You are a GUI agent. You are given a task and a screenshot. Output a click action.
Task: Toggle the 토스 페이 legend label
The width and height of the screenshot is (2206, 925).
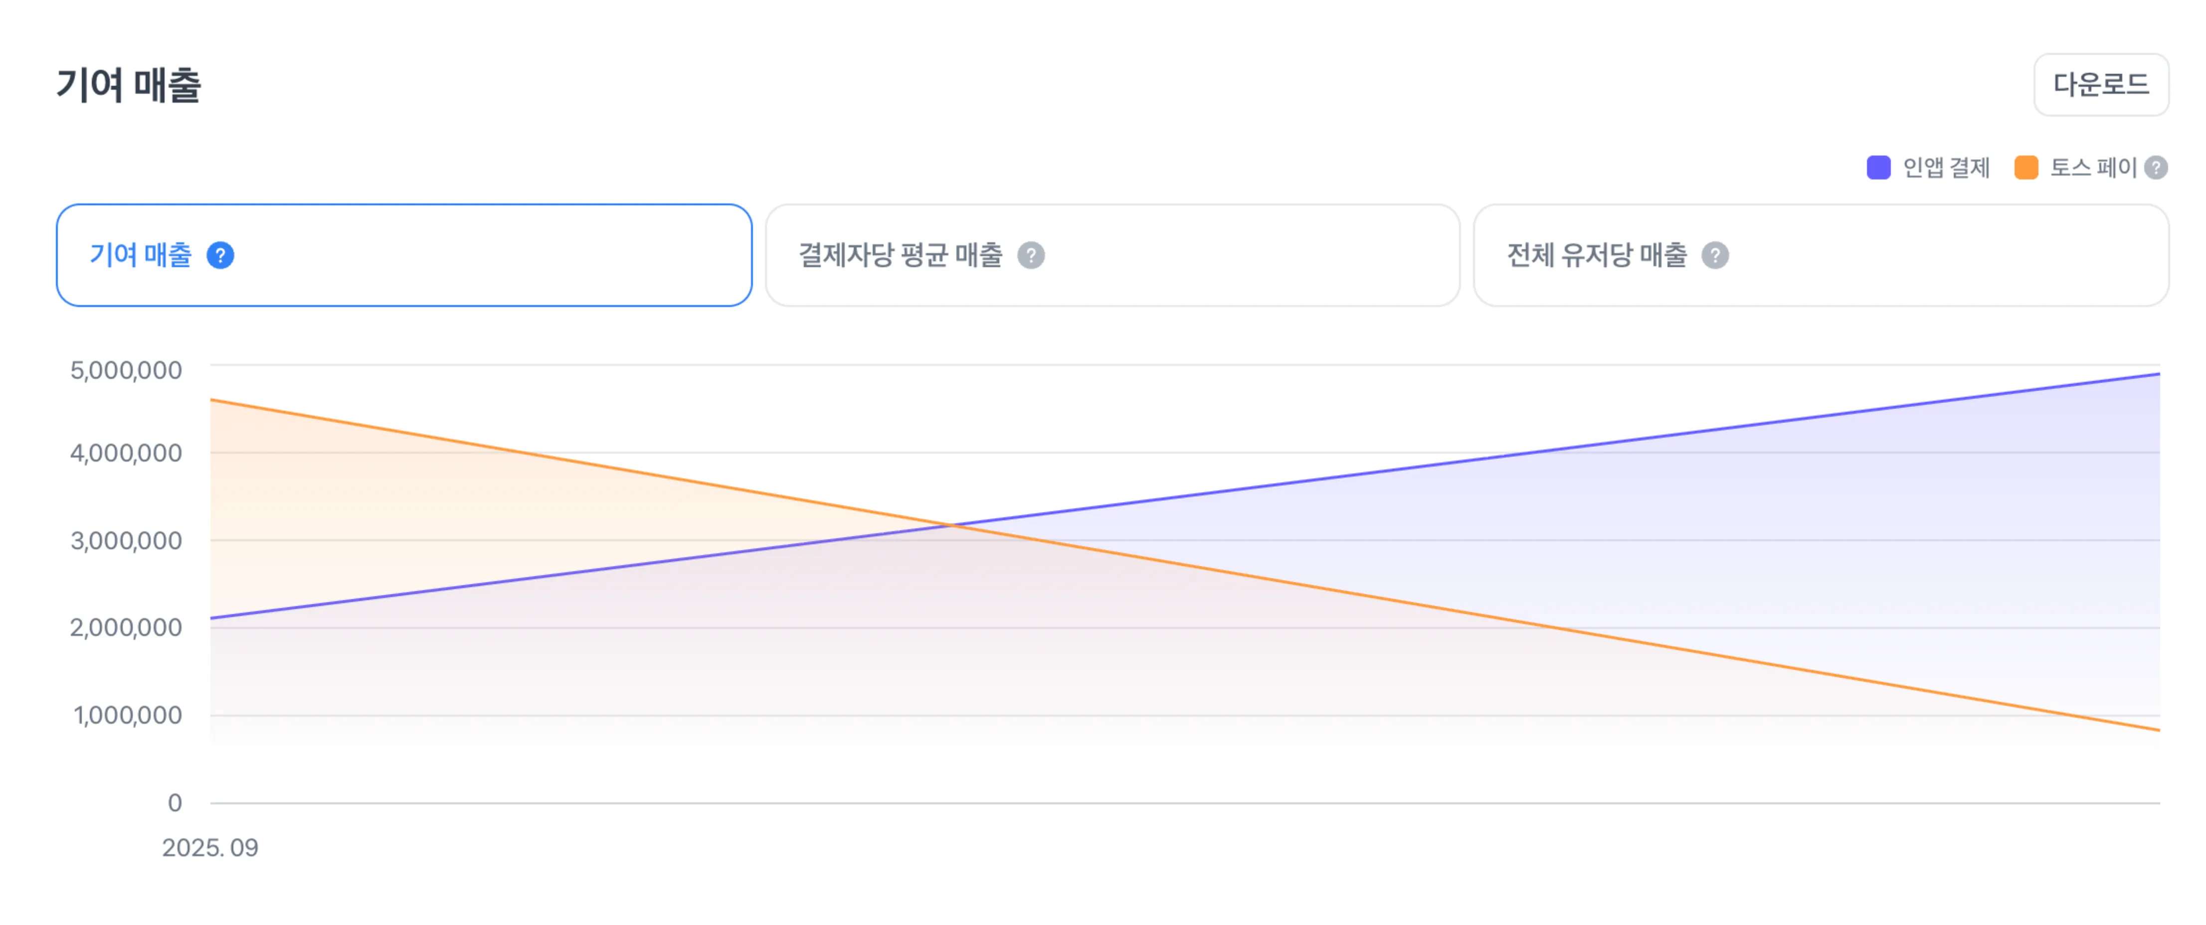(x=2093, y=168)
